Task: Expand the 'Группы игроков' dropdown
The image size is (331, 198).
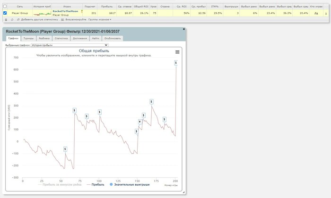Action: 100,20
